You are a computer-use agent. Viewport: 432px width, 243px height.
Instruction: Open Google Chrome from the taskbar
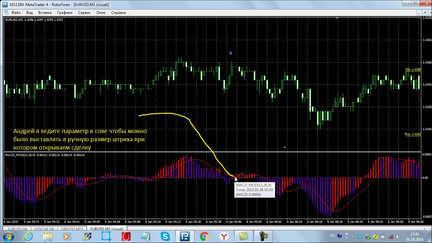pos(204,236)
